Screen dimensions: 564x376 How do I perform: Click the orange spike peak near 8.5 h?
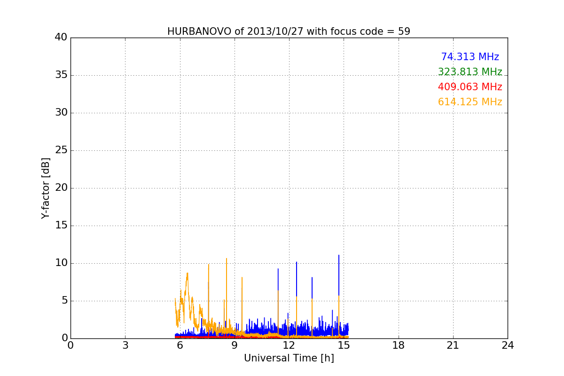click(227, 258)
